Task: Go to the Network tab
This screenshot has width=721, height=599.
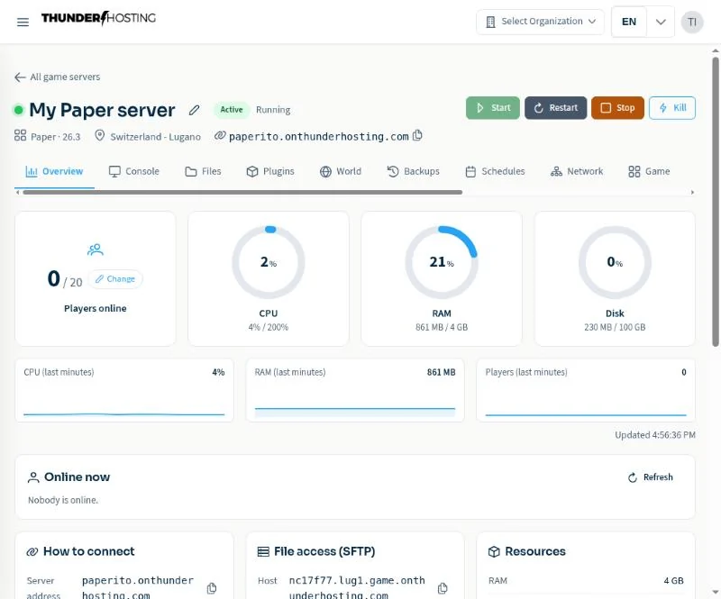Action: pos(577,171)
